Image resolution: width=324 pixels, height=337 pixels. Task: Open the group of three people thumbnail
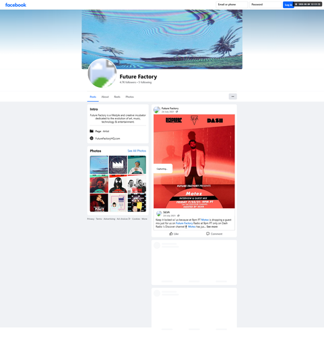(x=137, y=203)
